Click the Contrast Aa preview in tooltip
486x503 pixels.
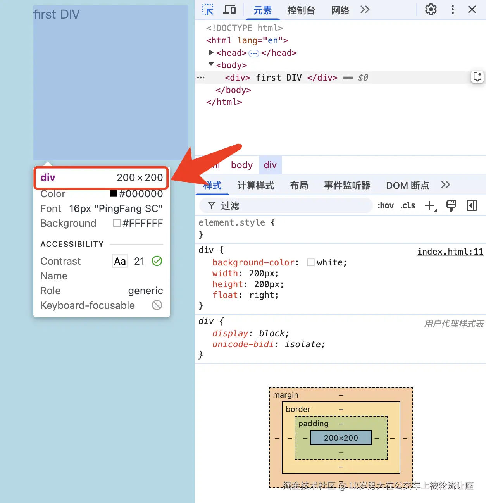pyautogui.click(x=120, y=261)
